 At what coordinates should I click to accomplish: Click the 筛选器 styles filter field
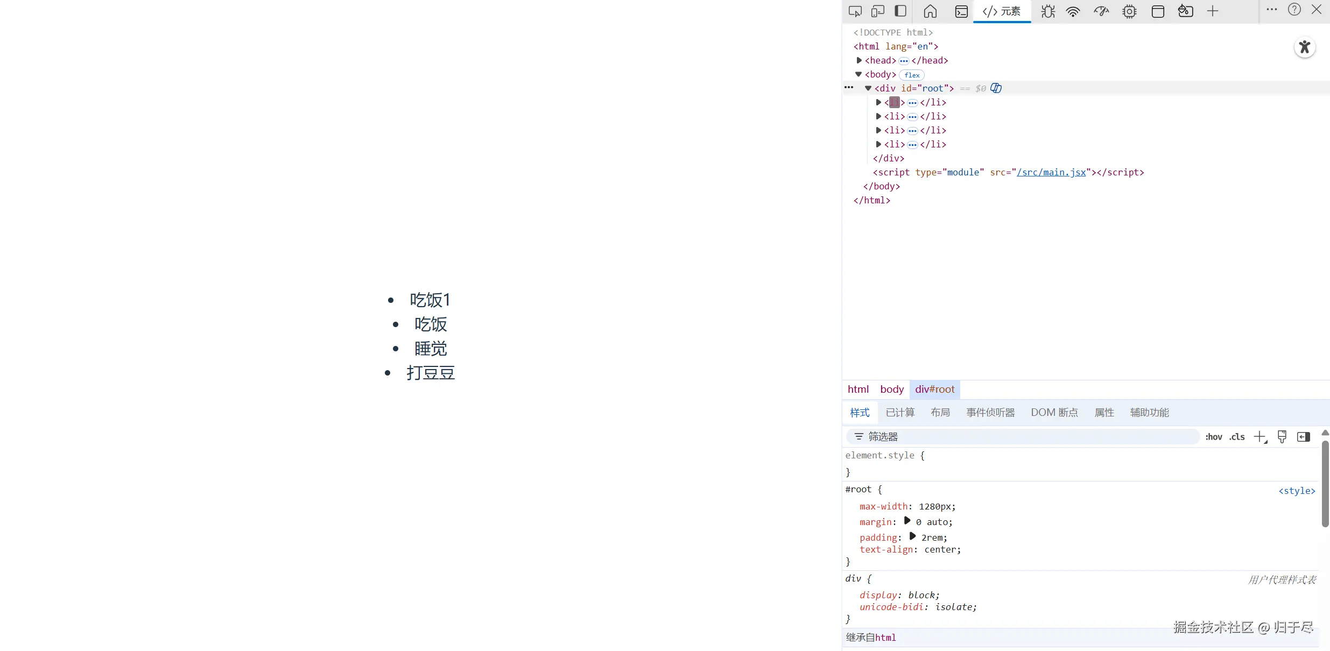(1023, 437)
